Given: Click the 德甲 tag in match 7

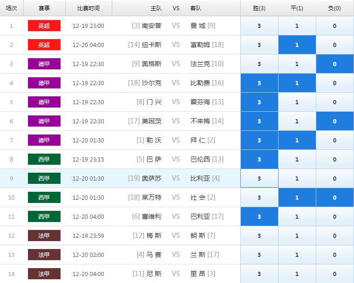Looking at the screenshot, I should pyautogui.click(x=44, y=140).
